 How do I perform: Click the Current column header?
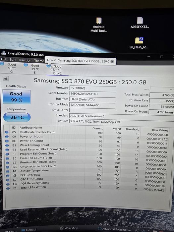(97, 129)
